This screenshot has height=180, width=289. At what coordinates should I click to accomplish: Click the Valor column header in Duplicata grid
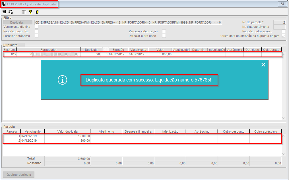point(160,49)
